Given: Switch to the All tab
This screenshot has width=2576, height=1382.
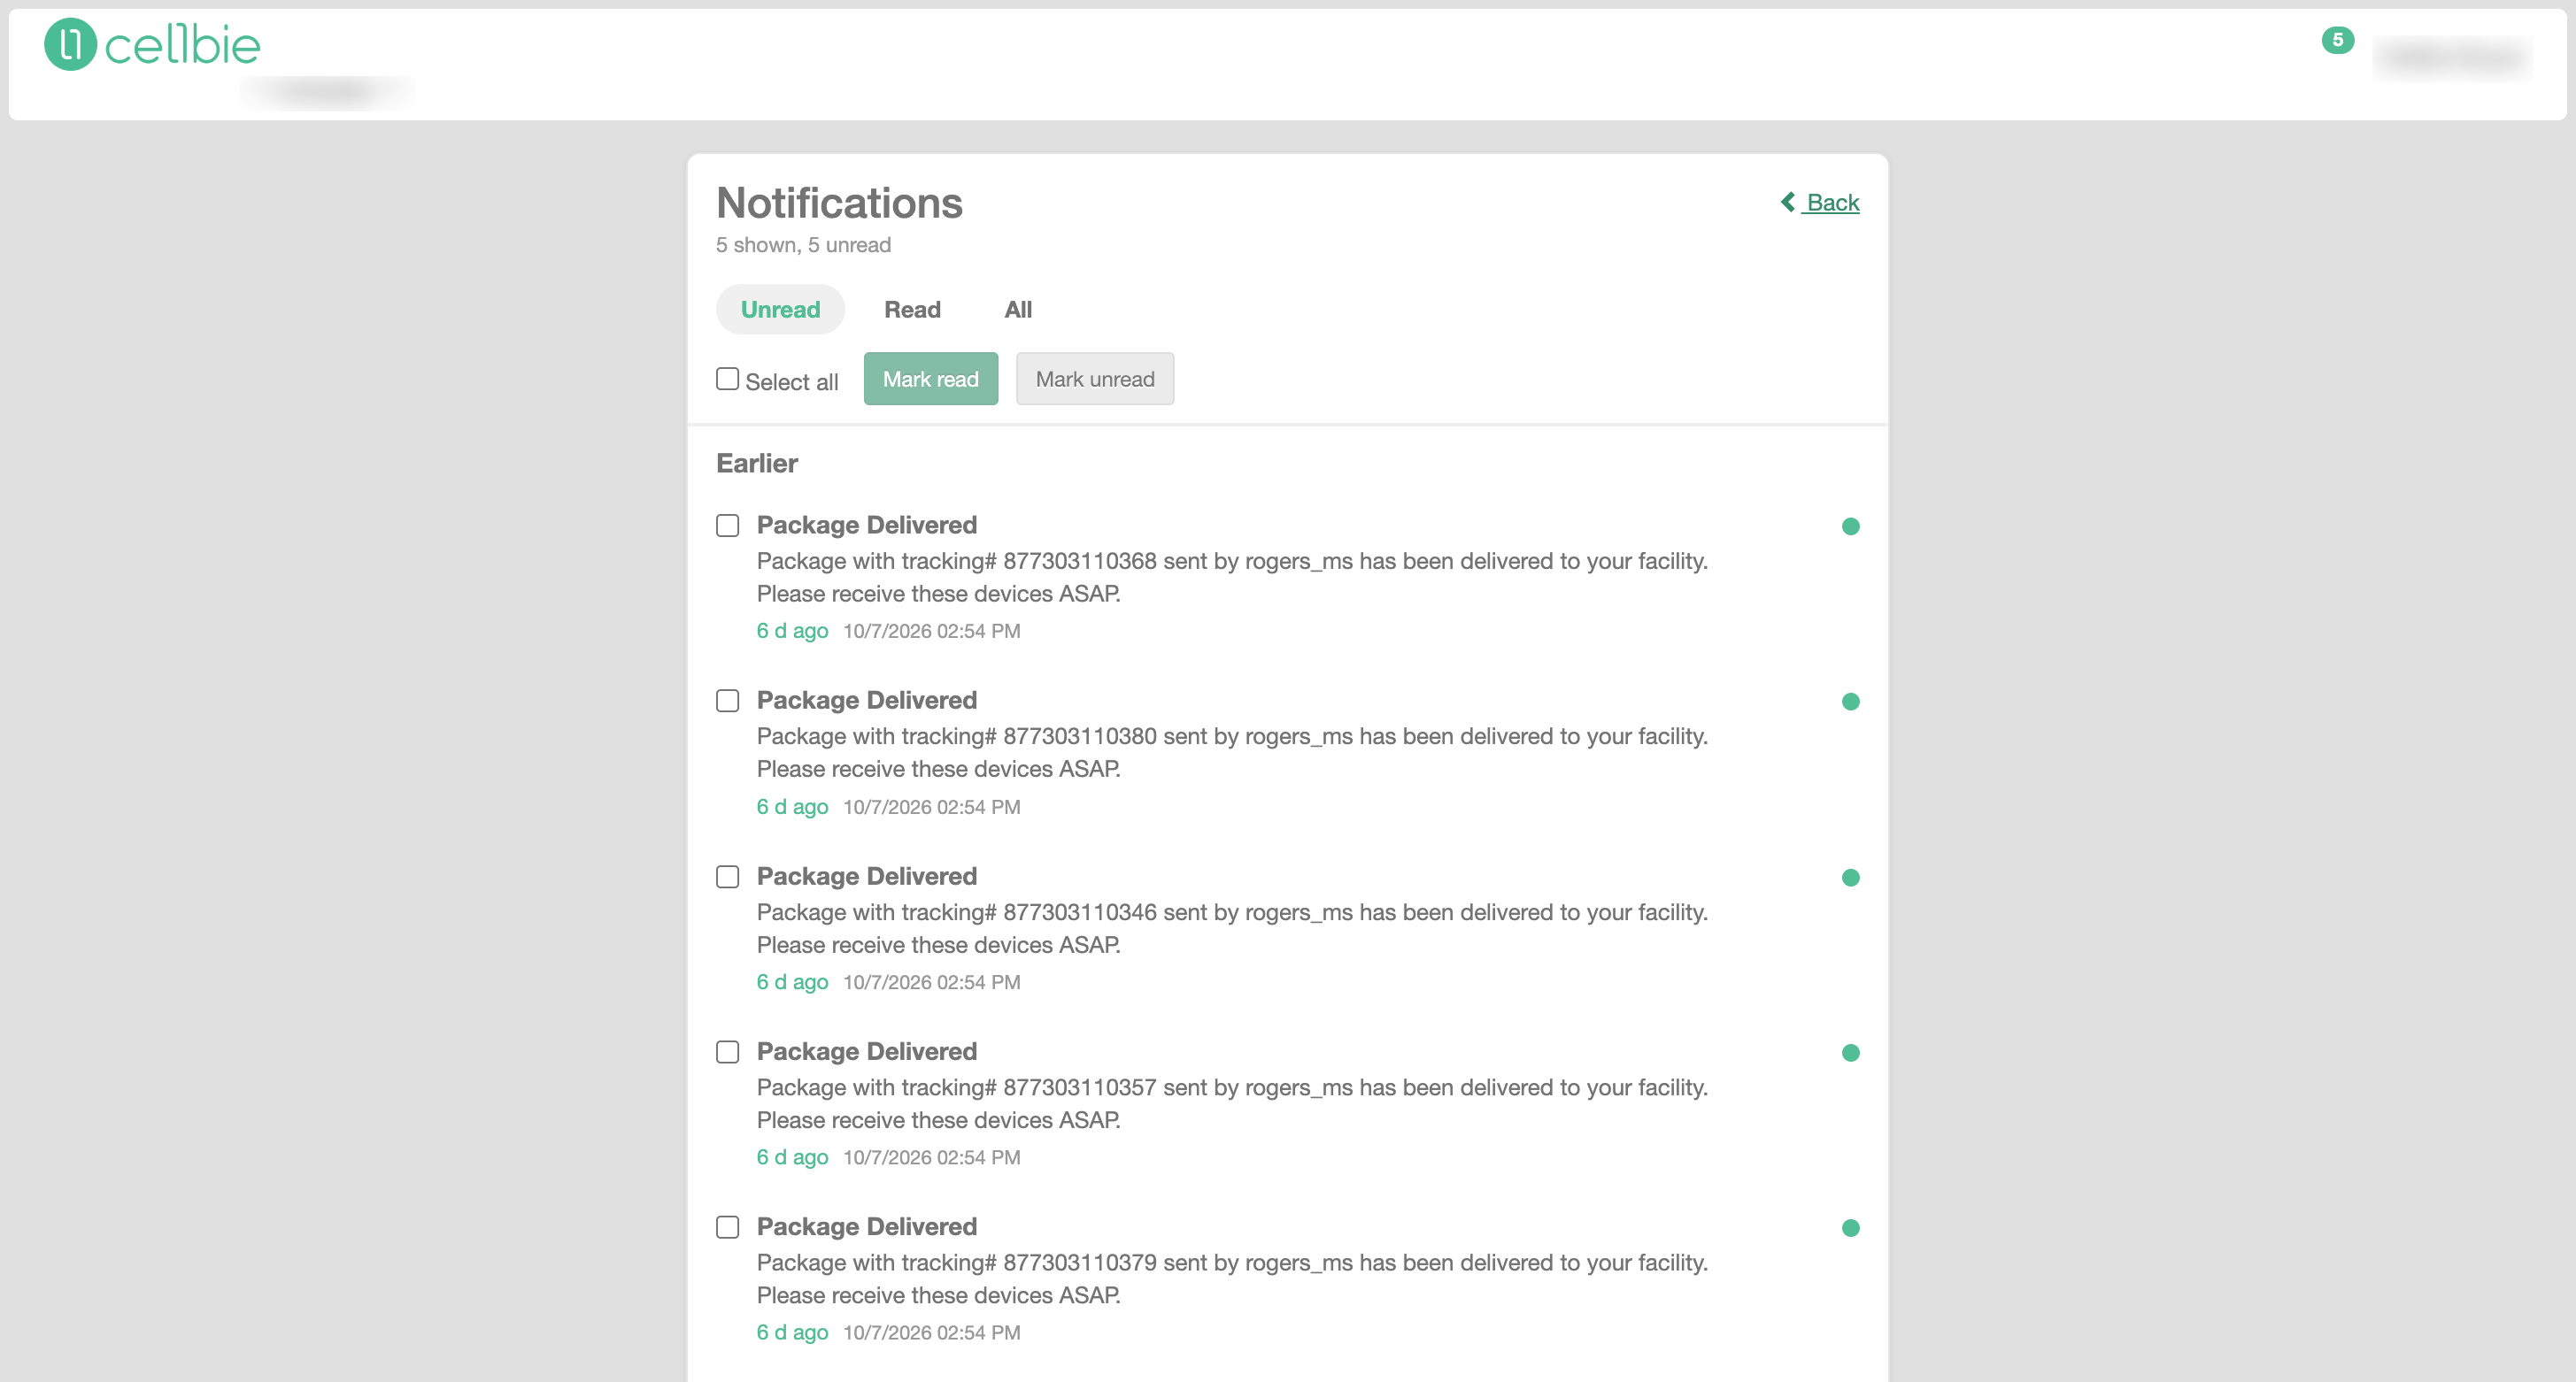Looking at the screenshot, I should [1018, 310].
